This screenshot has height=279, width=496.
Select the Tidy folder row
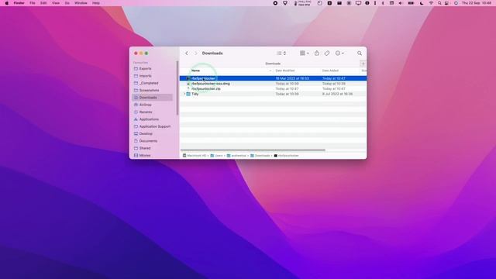[x=273, y=94]
